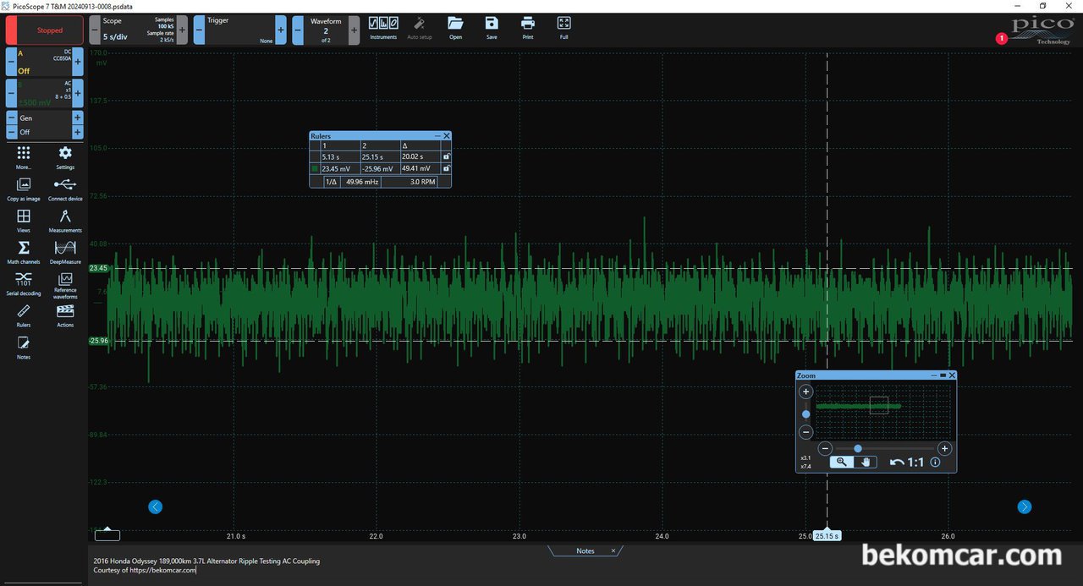The height and width of the screenshot is (586, 1083).
Task: Decrease channel A range
Action: 11,62
